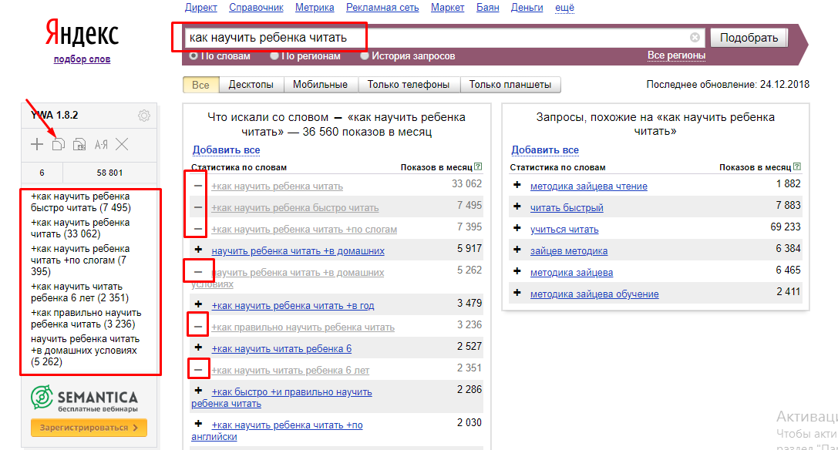Add 'как научить читать ребенка 6' plus icon
Viewport: 838px width, 450px height.
pyautogui.click(x=197, y=348)
